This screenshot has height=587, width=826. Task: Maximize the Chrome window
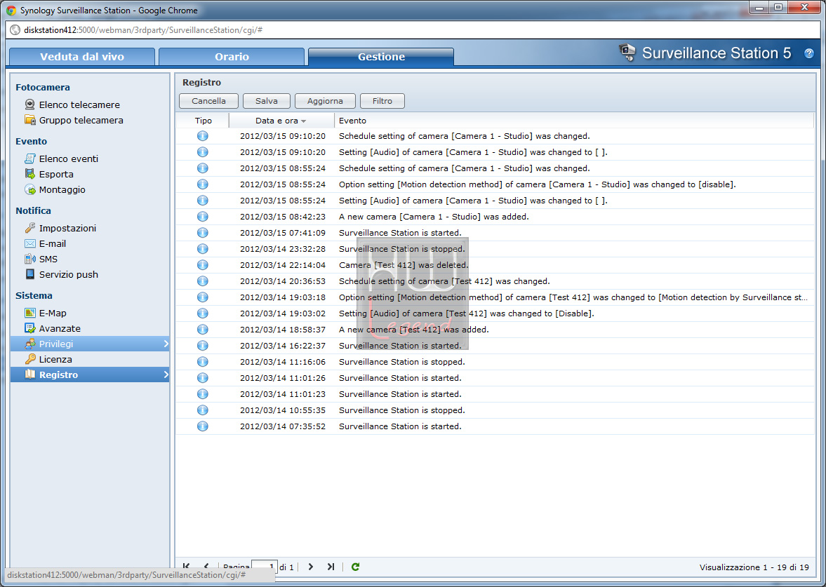click(x=778, y=8)
